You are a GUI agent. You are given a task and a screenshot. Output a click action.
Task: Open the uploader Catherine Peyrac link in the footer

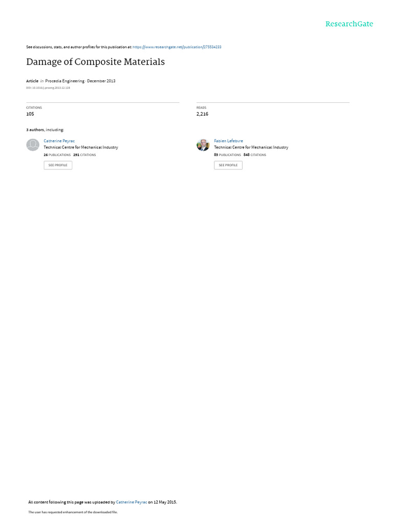point(132,503)
